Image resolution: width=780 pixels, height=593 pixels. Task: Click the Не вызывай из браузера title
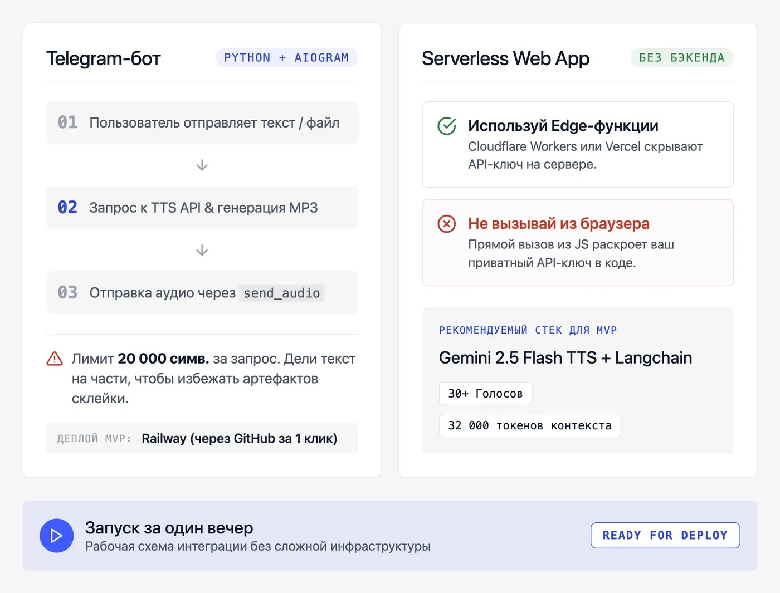pyautogui.click(x=559, y=223)
